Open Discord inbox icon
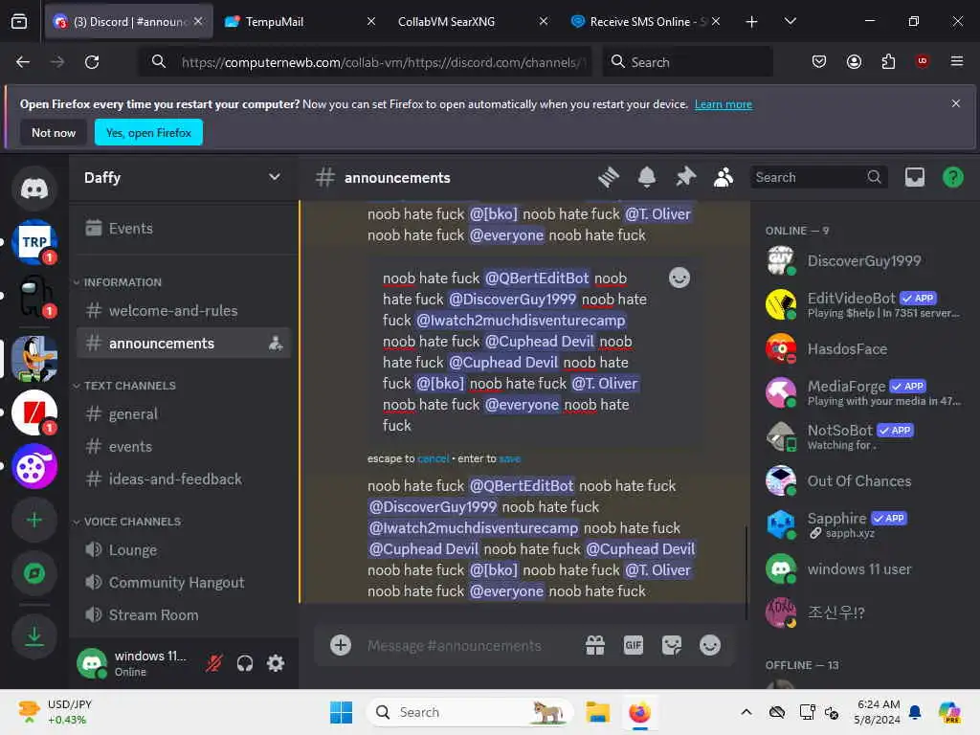Viewport: 980px width, 735px height. pyautogui.click(x=914, y=177)
